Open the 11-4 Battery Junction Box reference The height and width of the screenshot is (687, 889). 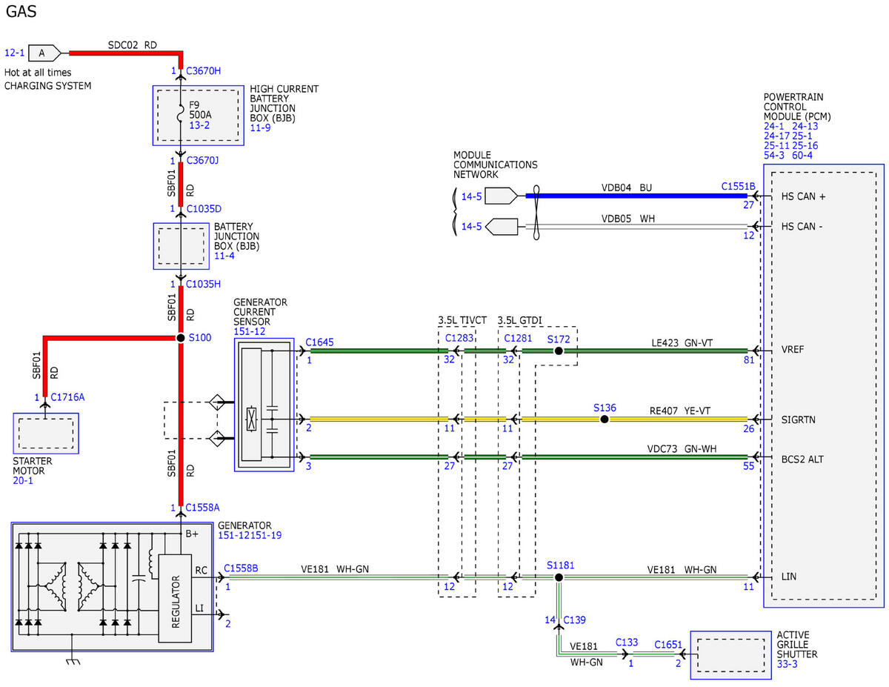[x=224, y=256]
